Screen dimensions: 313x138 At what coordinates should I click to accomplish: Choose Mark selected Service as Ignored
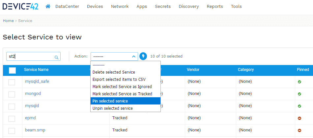[126, 87]
